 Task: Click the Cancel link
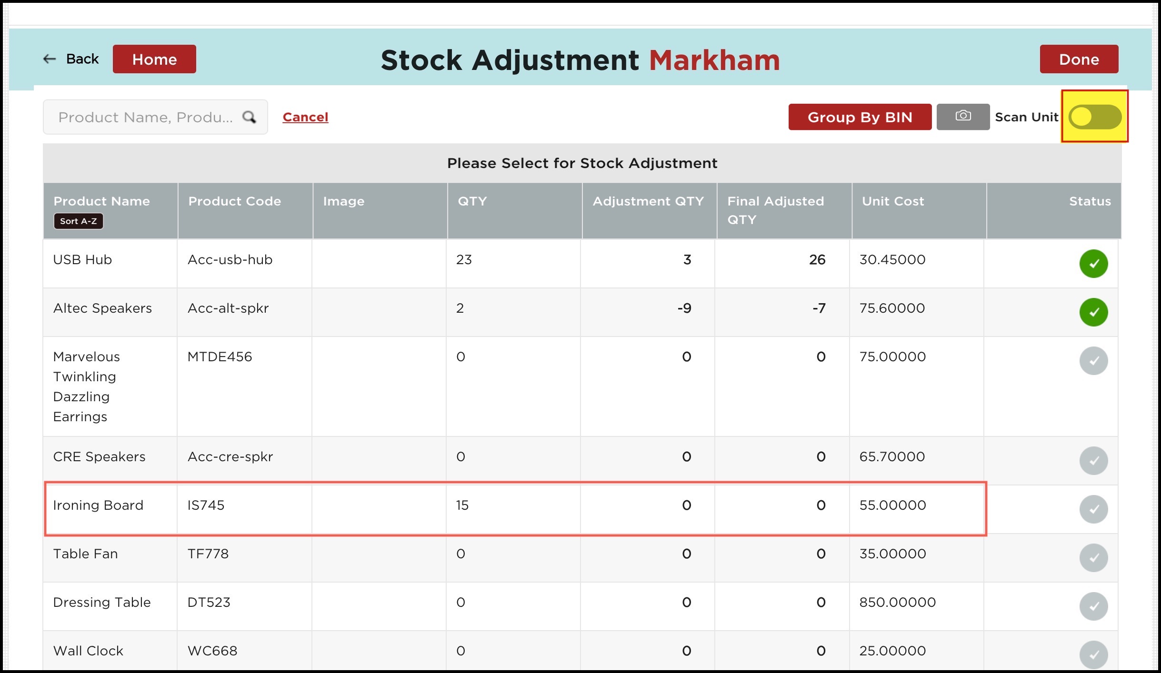(x=305, y=117)
